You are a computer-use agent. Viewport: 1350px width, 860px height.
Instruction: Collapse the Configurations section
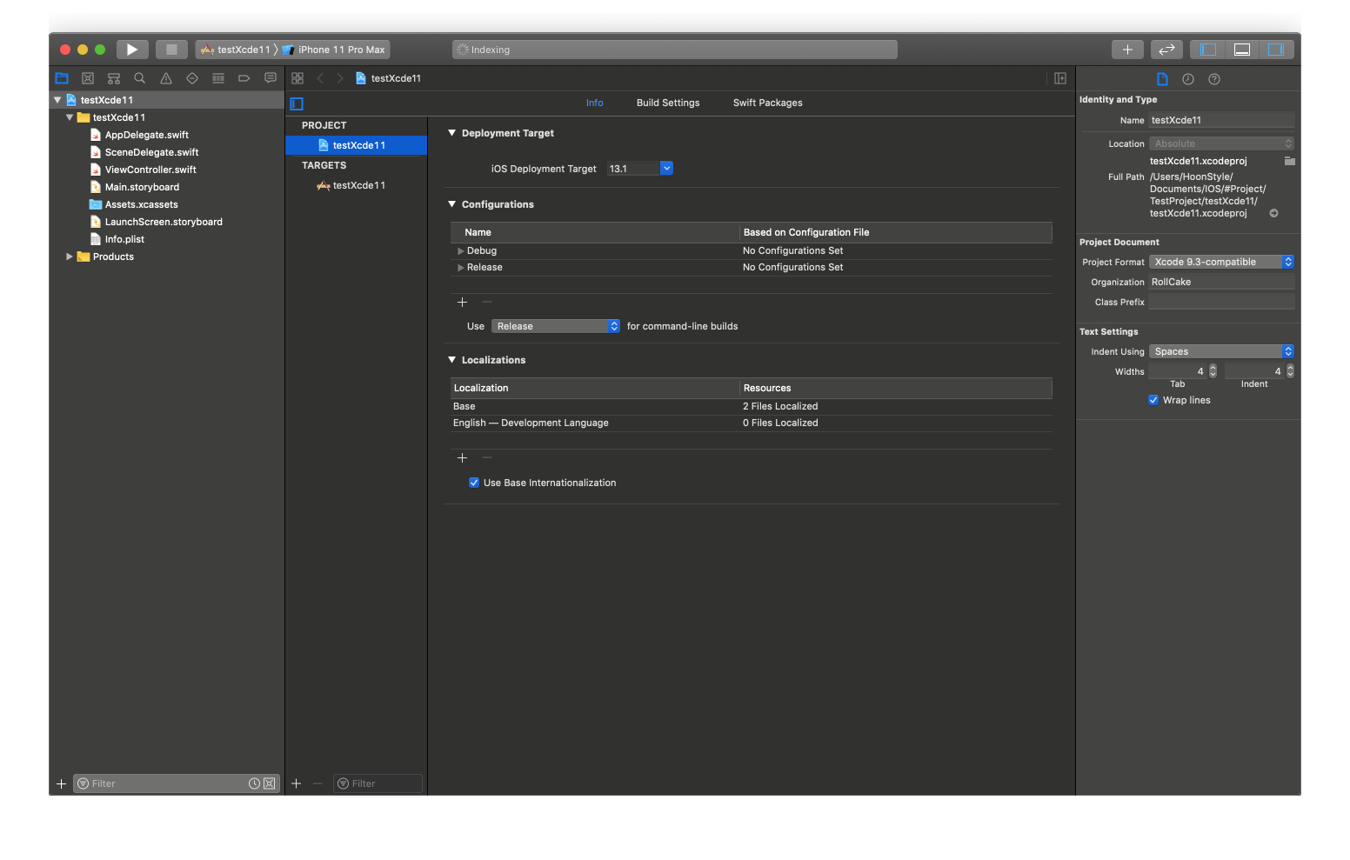(452, 204)
